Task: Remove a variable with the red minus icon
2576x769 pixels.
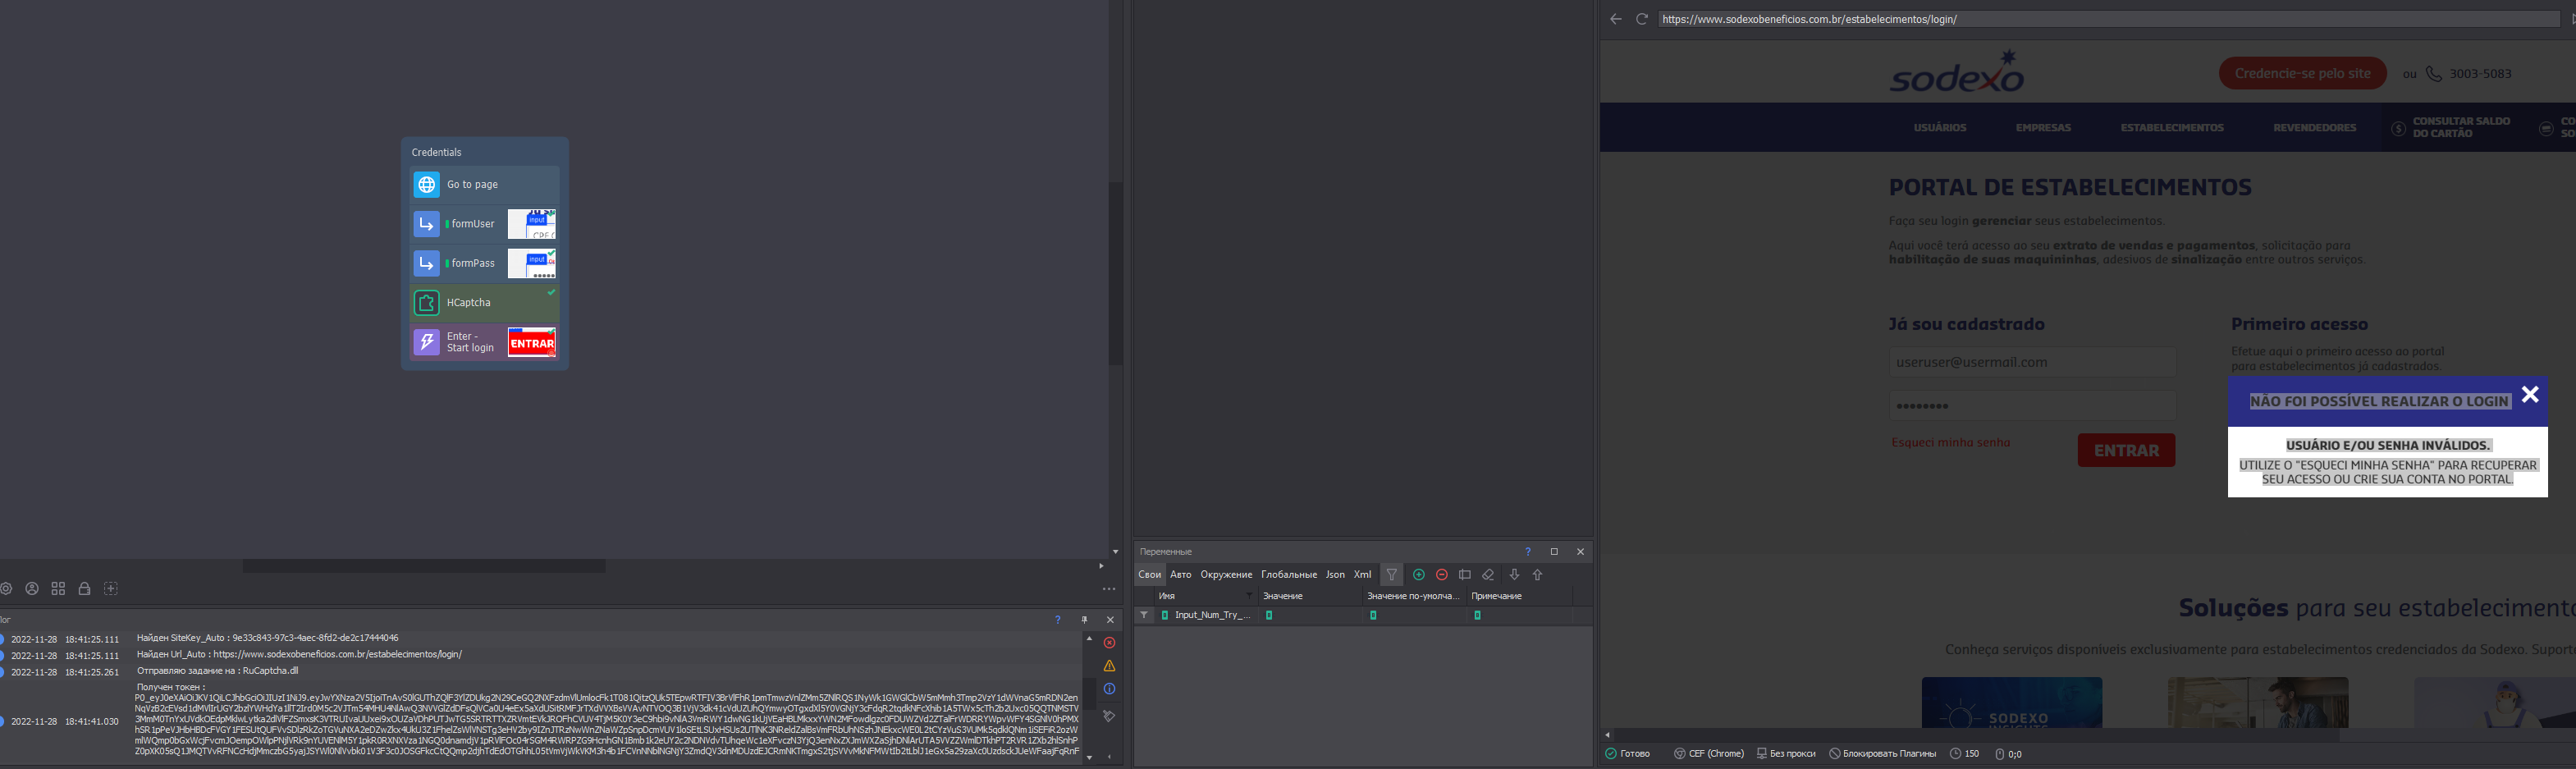Action: click(1442, 575)
